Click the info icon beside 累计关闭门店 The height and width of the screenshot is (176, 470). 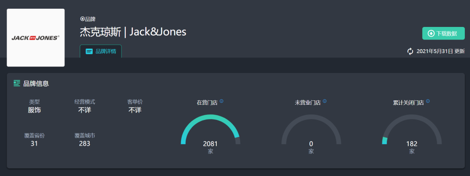(x=428, y=101)
